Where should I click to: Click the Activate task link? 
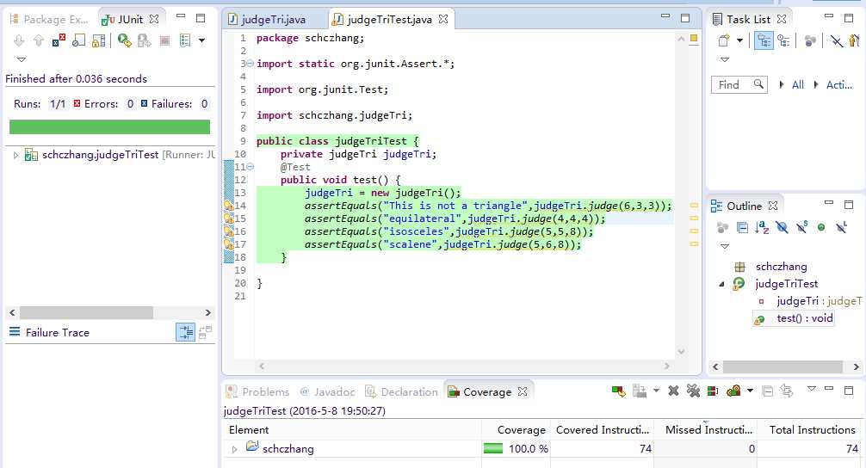[839, 85]
